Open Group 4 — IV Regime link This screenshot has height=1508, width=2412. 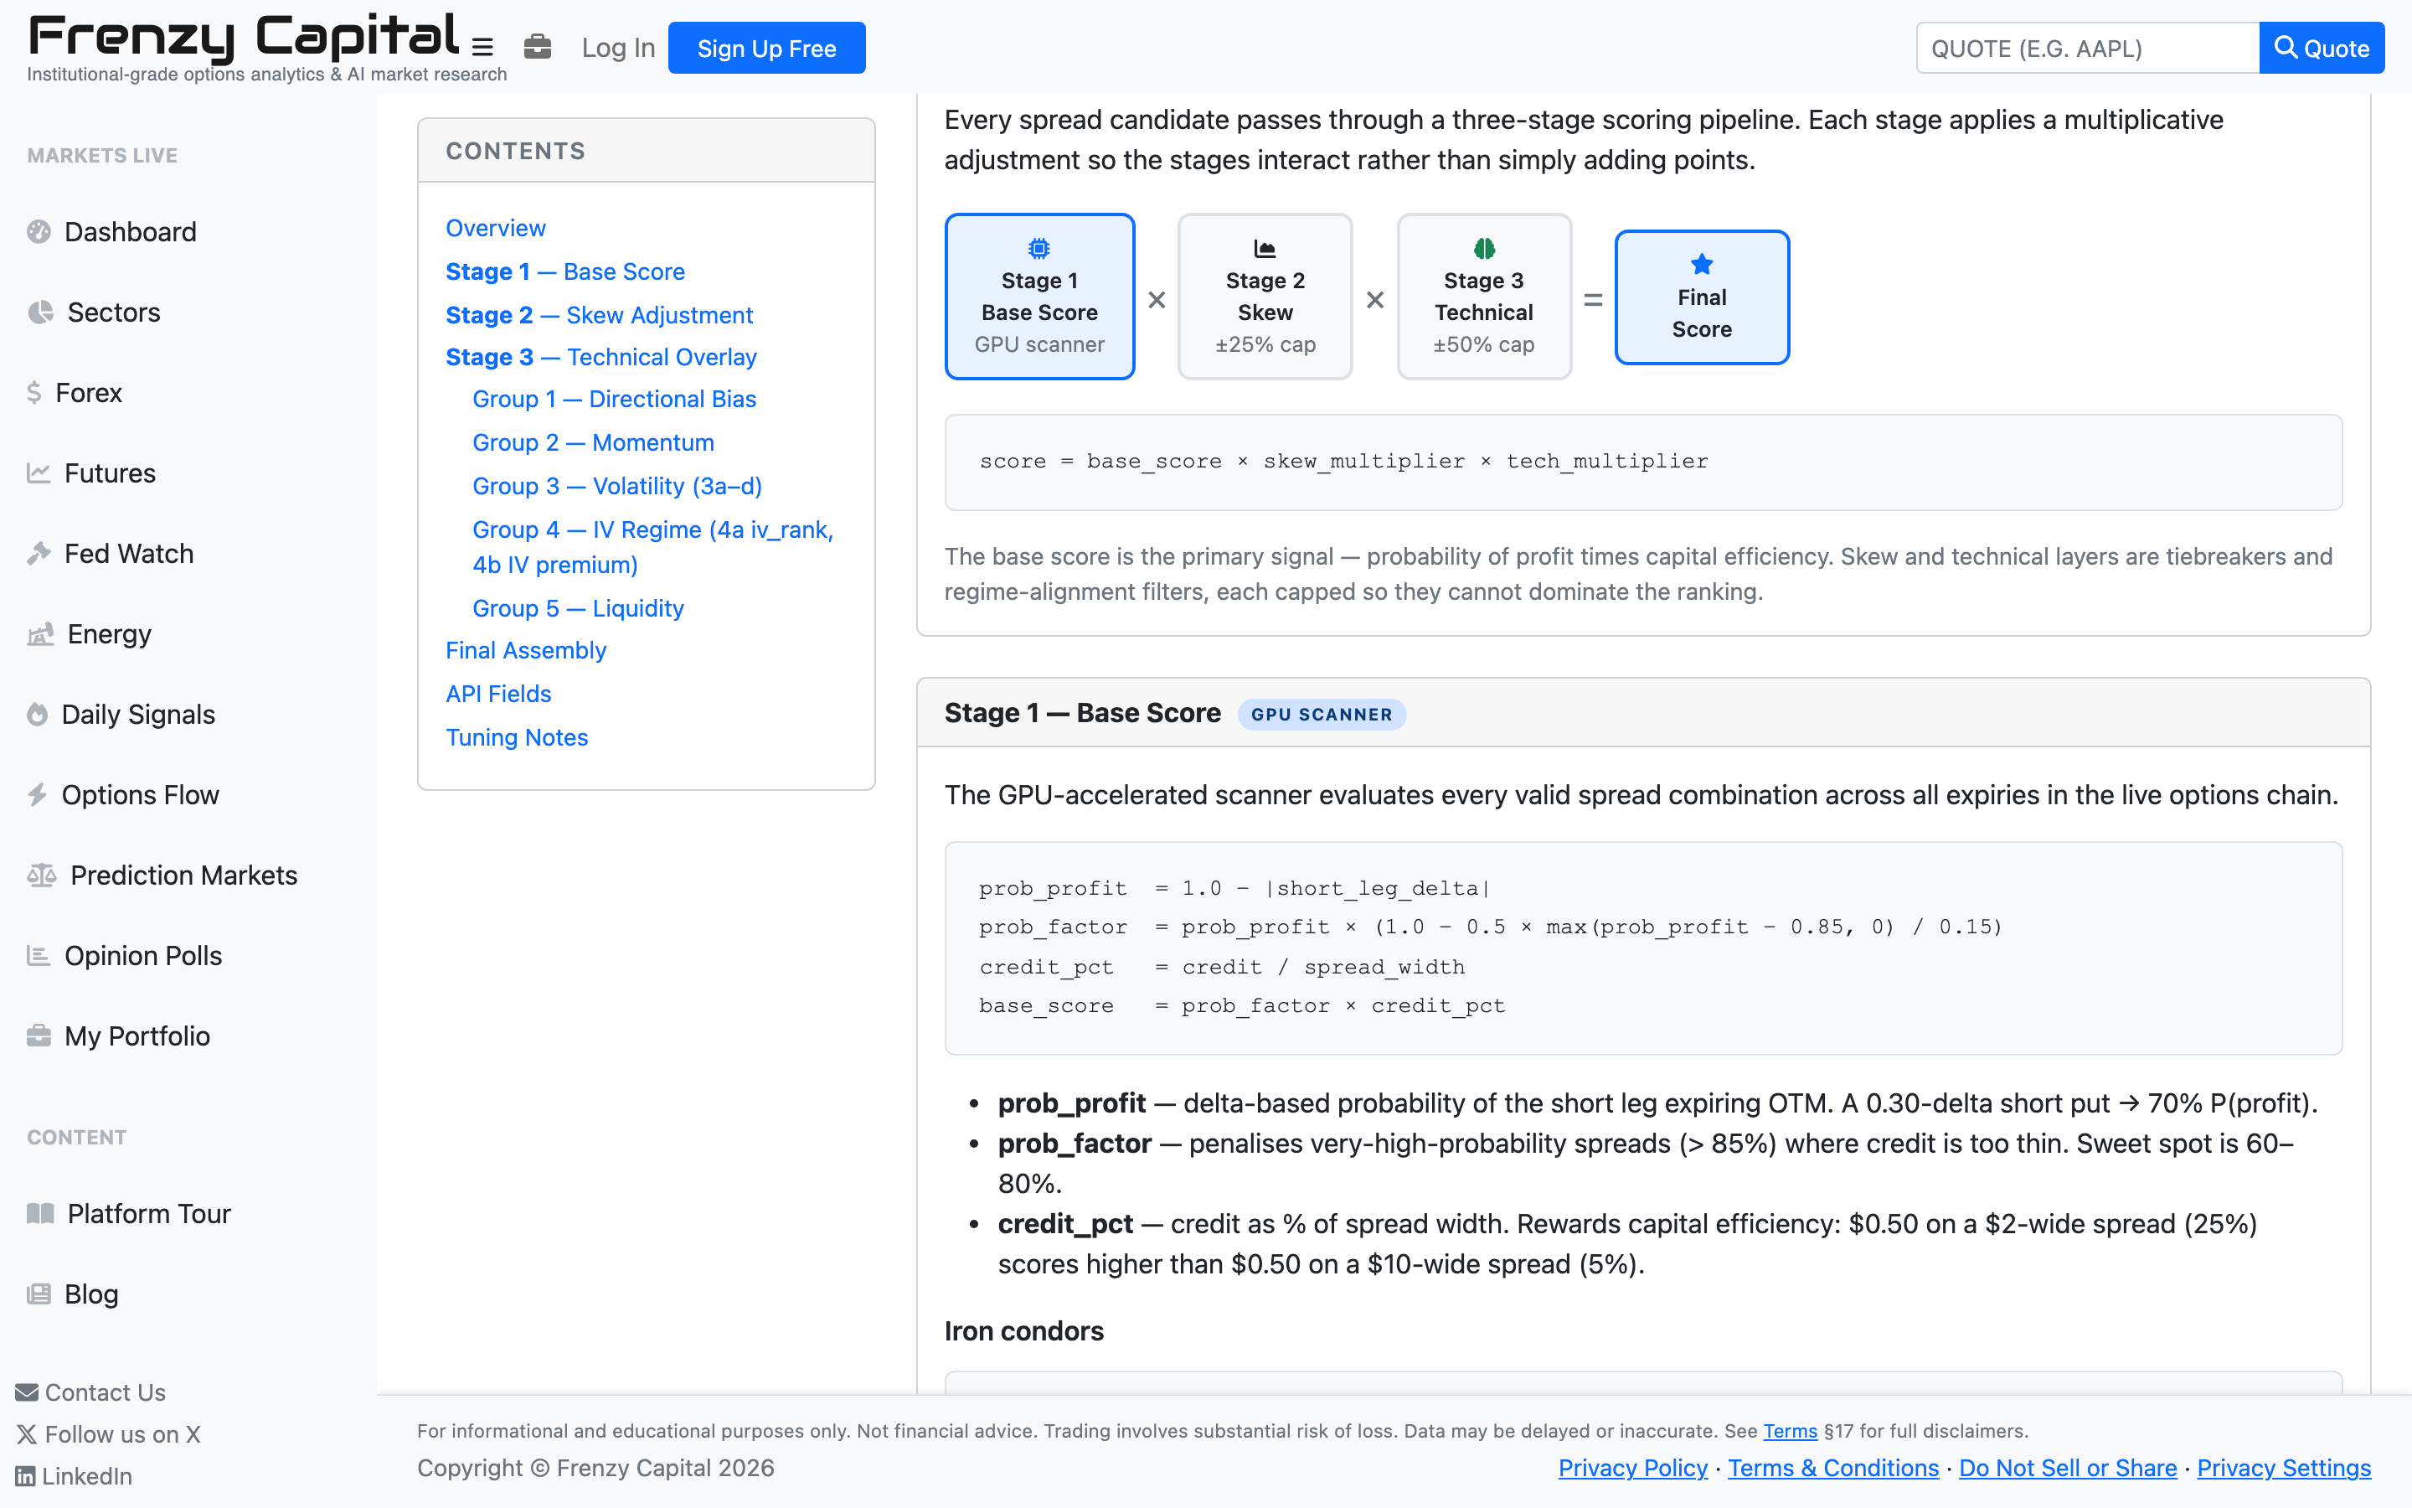click(x=653, y=546)
